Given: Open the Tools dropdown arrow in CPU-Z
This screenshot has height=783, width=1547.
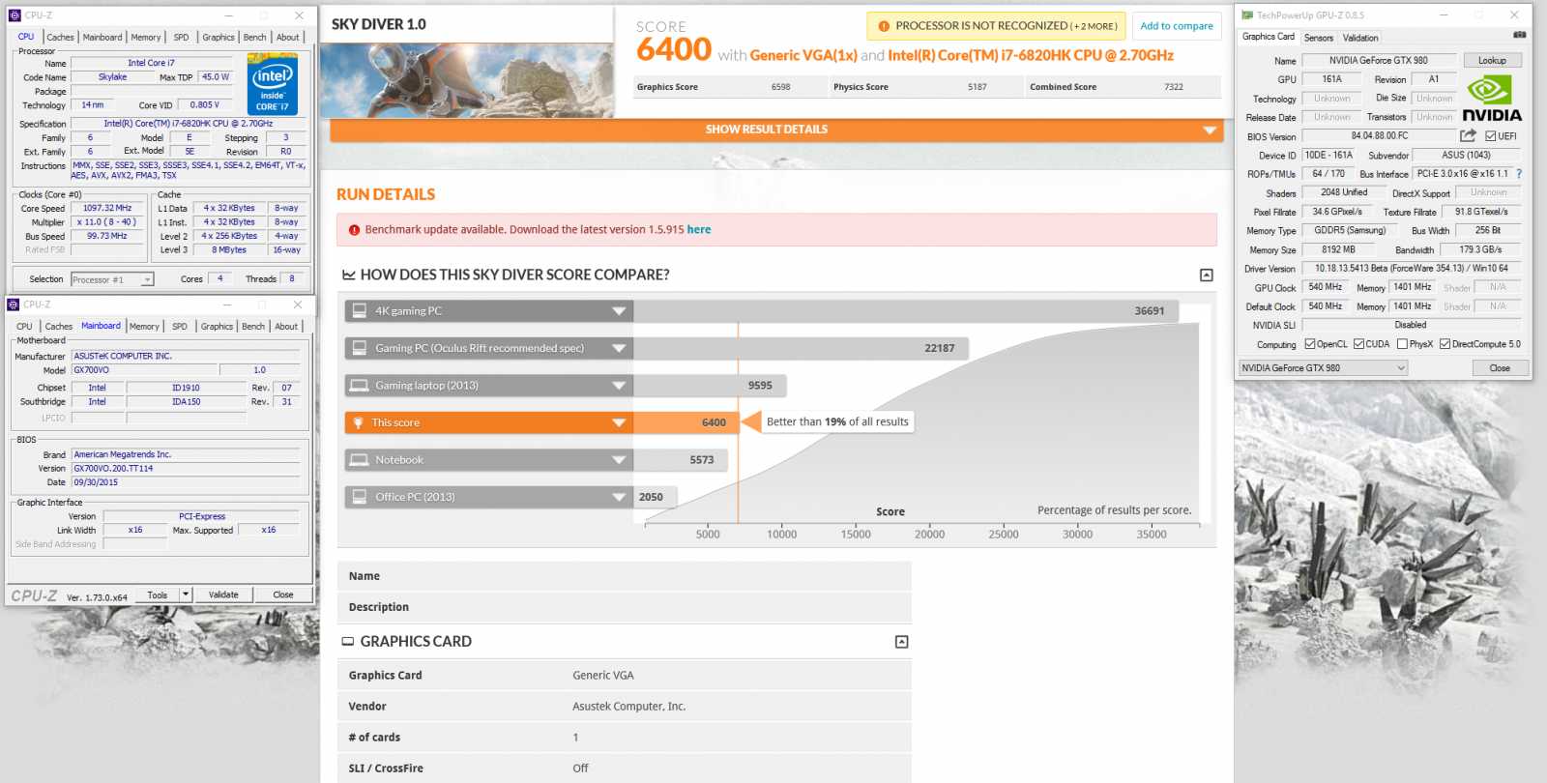Looking at the screenshot, I should tap(186, 594).
